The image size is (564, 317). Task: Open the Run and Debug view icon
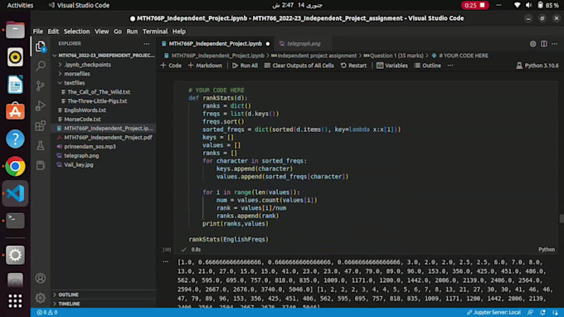point(41,105)
